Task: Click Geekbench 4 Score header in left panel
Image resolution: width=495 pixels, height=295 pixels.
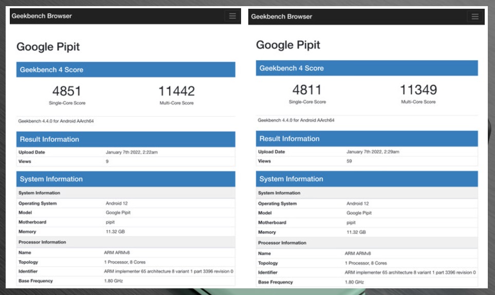Action: (125, 70)
